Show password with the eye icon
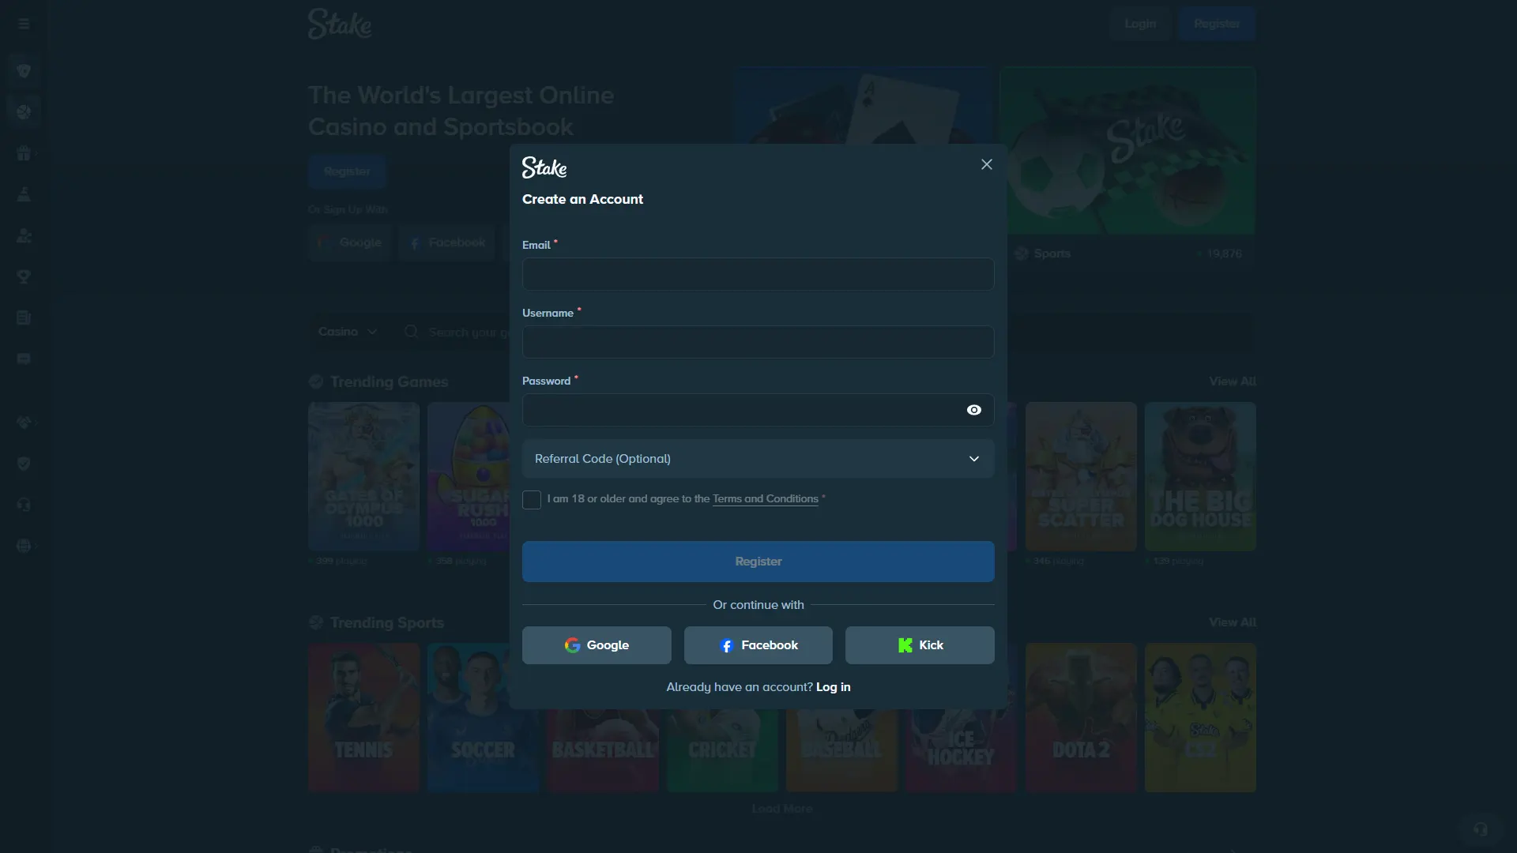Screen dimensions: 1517x853 point(973,410)
